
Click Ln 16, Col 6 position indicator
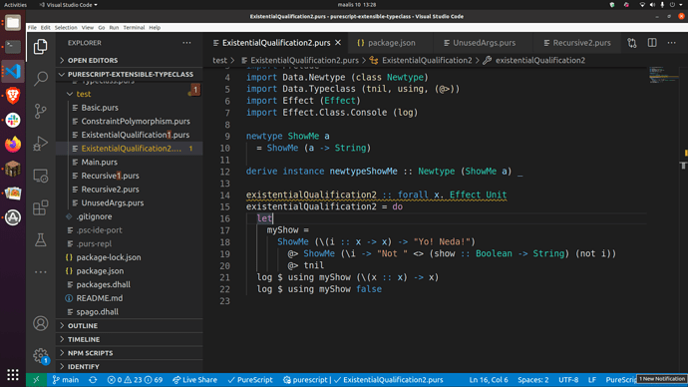[489, 380]
